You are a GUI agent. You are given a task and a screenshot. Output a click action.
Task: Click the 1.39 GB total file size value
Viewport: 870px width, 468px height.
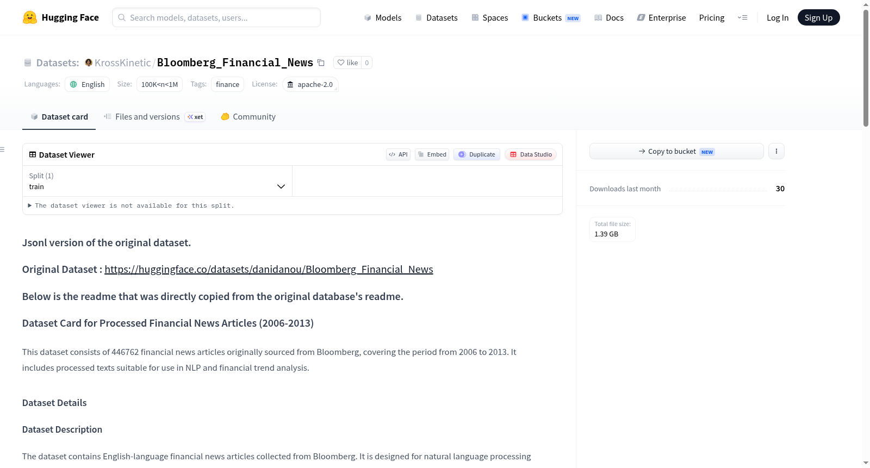(x=606, y=234)
